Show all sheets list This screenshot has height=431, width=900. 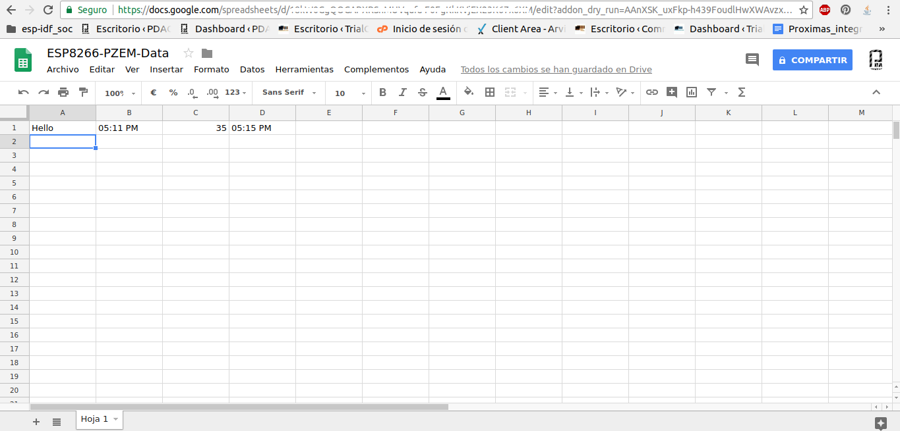(57, 422)
